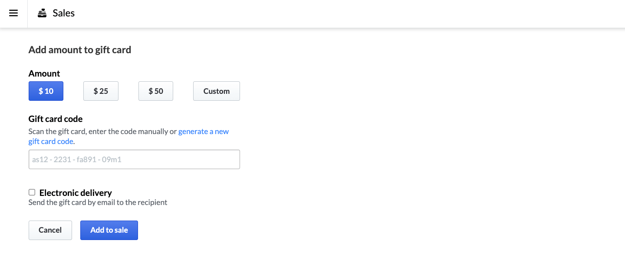625x253 pixels.
Task: Select the Custom amount option
Action: coord(216,91)
